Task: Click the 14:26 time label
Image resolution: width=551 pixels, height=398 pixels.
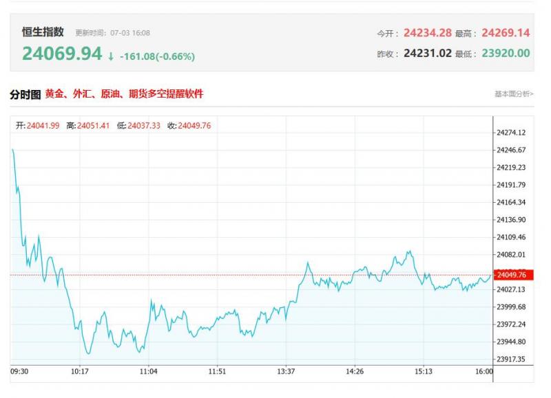Action: pos(355,371)
